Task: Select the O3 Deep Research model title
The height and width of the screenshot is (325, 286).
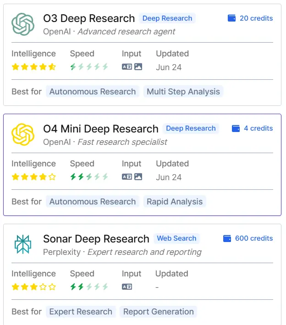Action: 89,18
